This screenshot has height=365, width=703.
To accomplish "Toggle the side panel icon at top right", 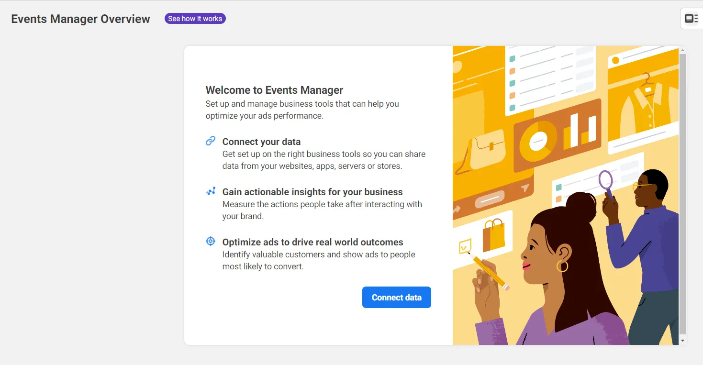I will 691,19.
